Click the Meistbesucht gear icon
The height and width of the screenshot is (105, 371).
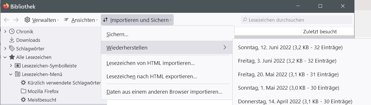pyautogui.click(x=23, y=100)
